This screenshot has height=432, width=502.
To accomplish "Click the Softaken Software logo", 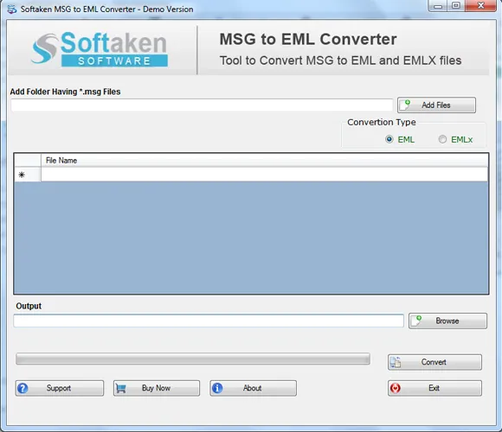I will tap(100, 49).
